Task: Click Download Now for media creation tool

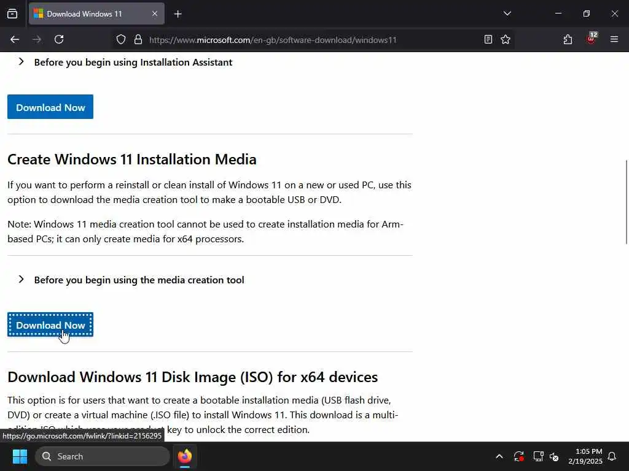Action: pyautogui.click(x=50, y=325)
